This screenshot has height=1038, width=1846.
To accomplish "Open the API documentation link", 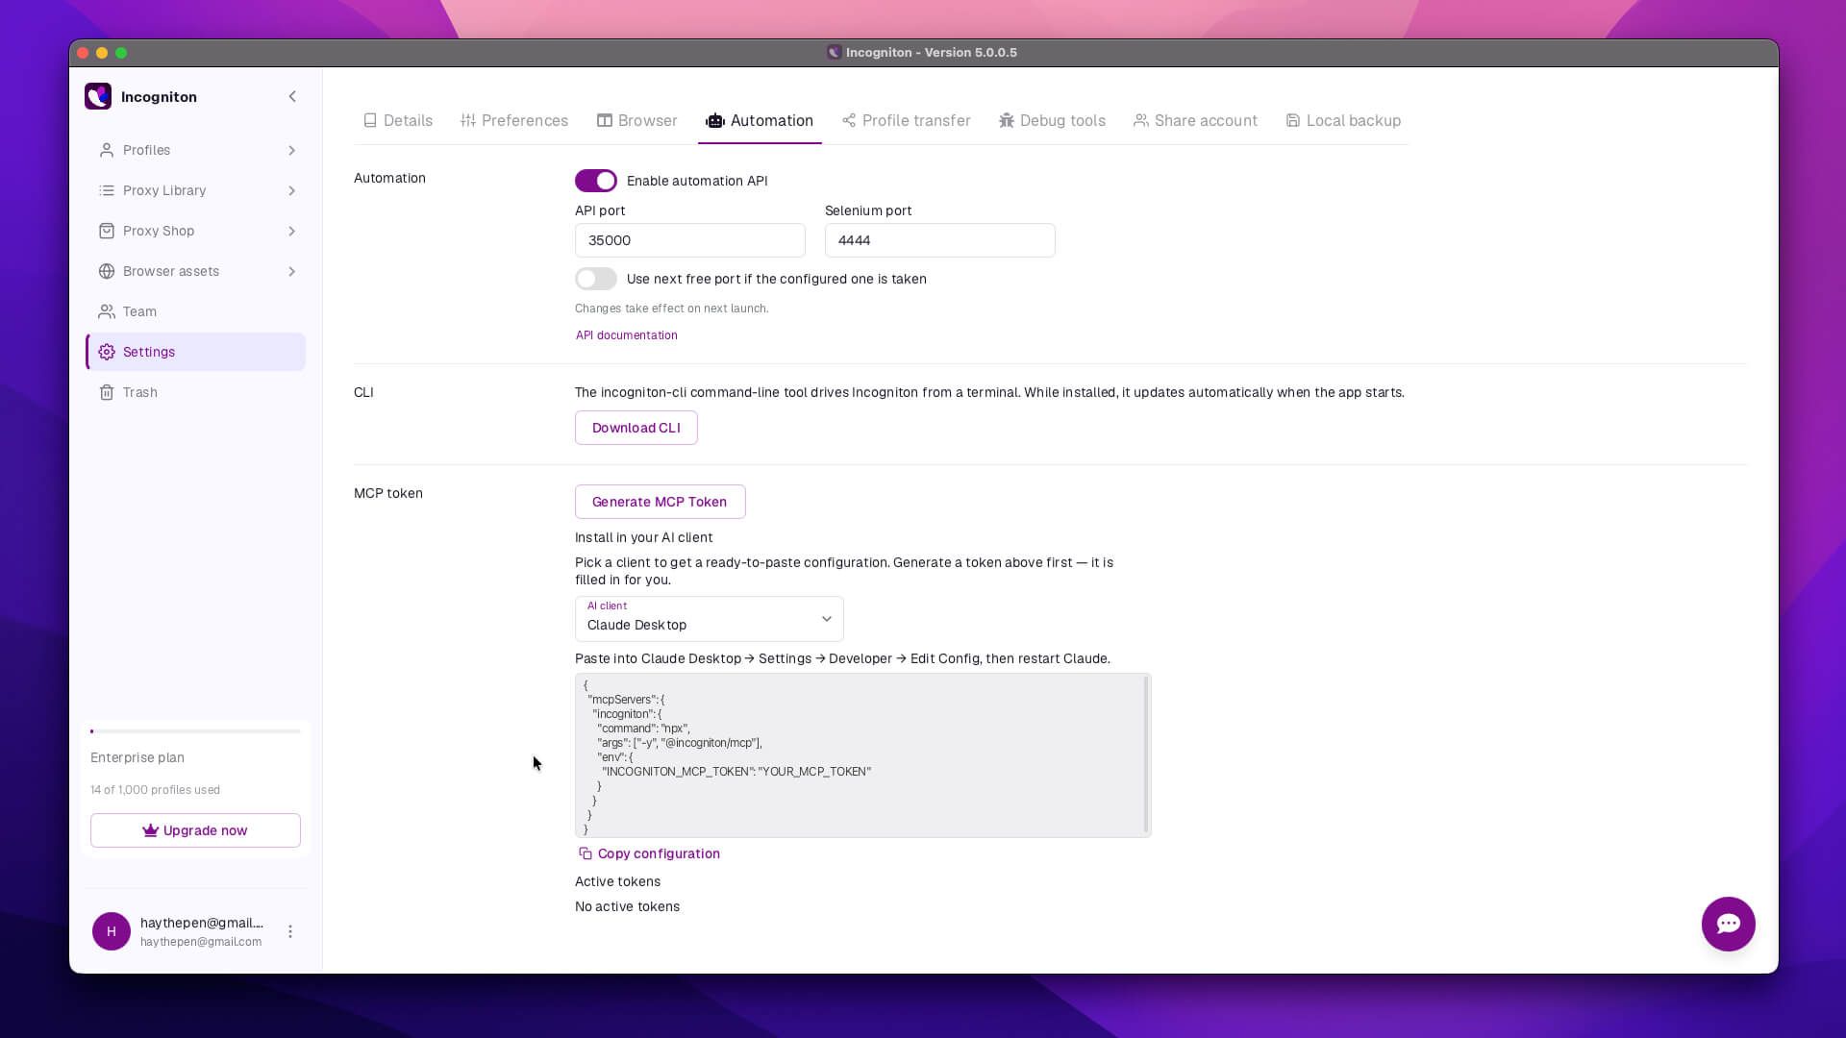I will 626,335.
